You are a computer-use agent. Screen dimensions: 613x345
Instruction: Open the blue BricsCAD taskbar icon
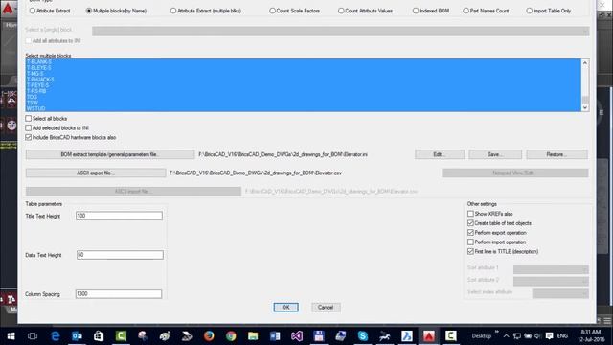(x=407, y=336)
